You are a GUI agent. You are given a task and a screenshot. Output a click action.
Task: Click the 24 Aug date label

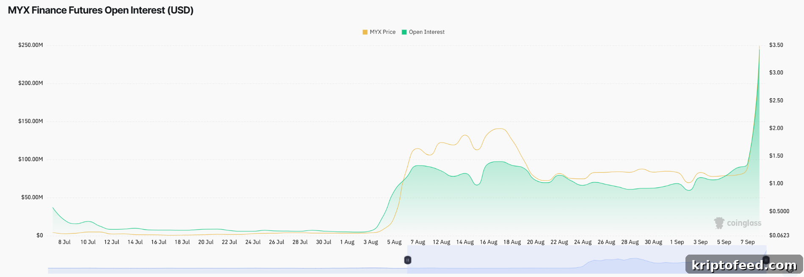(583, 242)
